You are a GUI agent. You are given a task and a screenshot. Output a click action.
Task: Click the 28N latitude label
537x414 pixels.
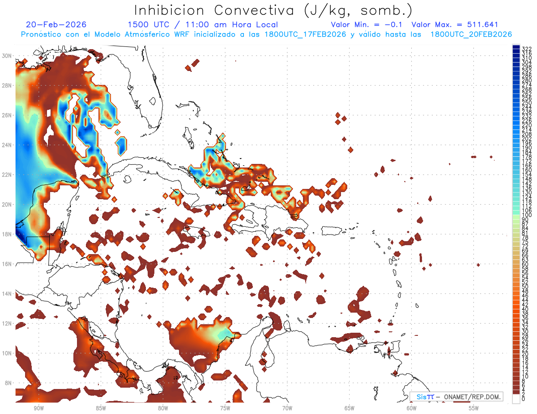point(8,85)
